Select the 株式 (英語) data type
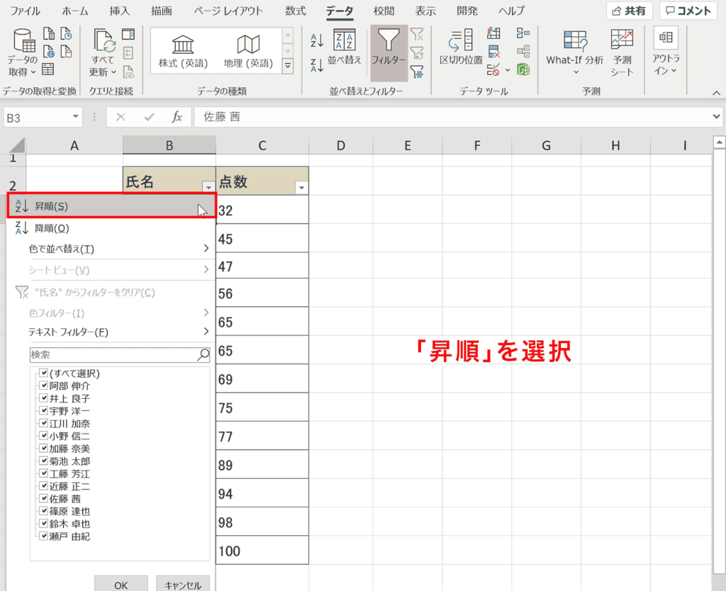The image size is (726, 591). tap(184, 51)
